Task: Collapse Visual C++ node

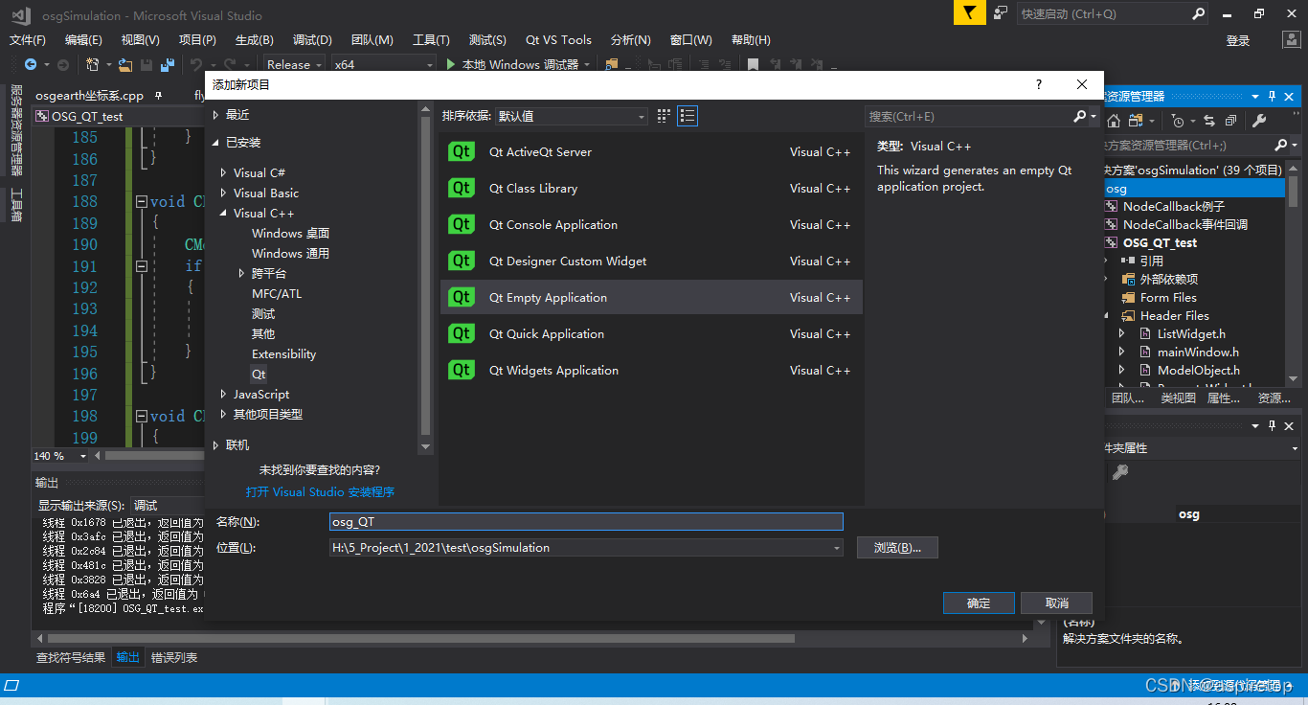Action: click(223, 213)
